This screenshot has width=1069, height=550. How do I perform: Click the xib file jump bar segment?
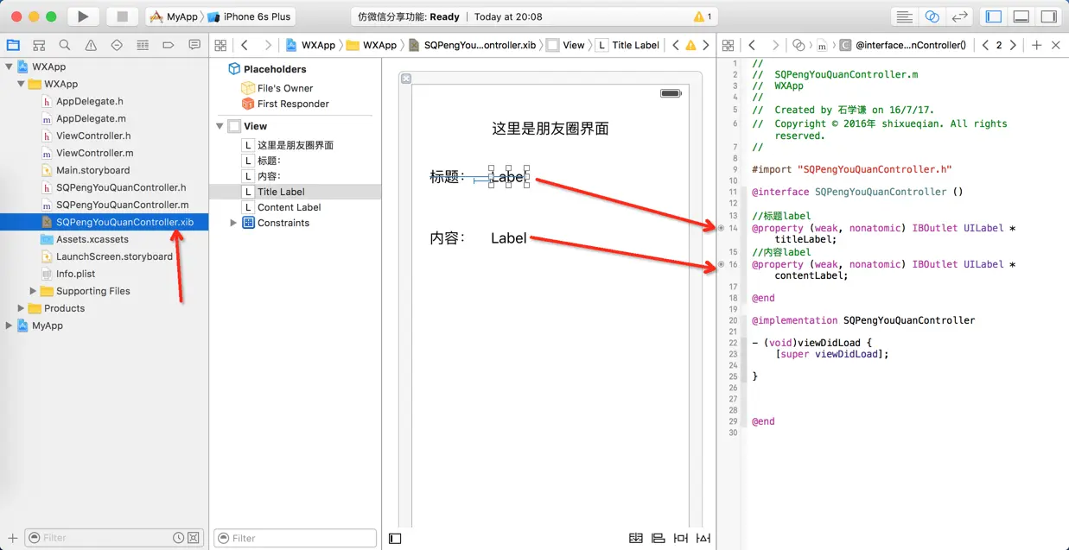473,46
